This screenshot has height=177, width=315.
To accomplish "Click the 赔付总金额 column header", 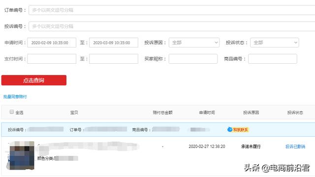I will (x=162, y=113).
